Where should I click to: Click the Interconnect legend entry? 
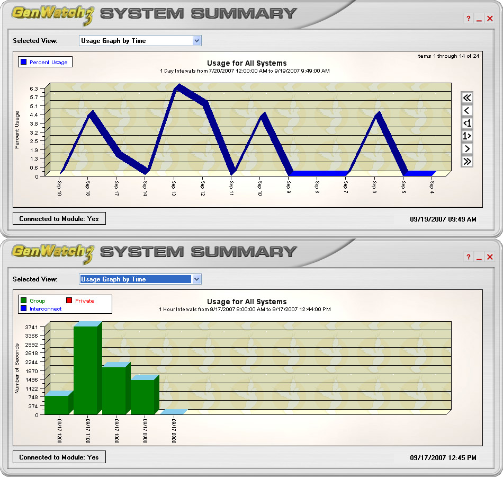point(46,309)
